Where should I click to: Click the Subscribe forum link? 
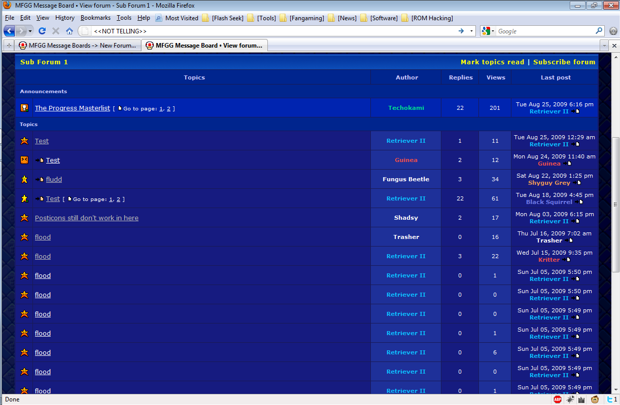point(564,62)
